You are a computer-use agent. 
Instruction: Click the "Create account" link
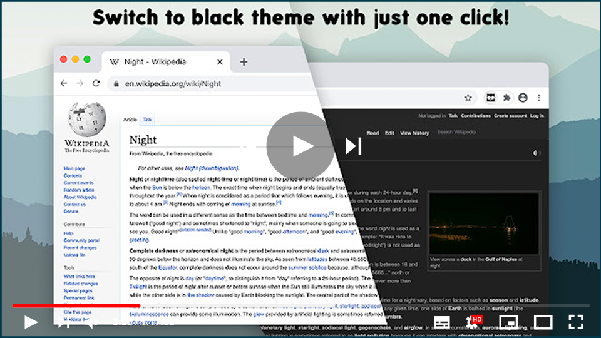coord(510,116)
